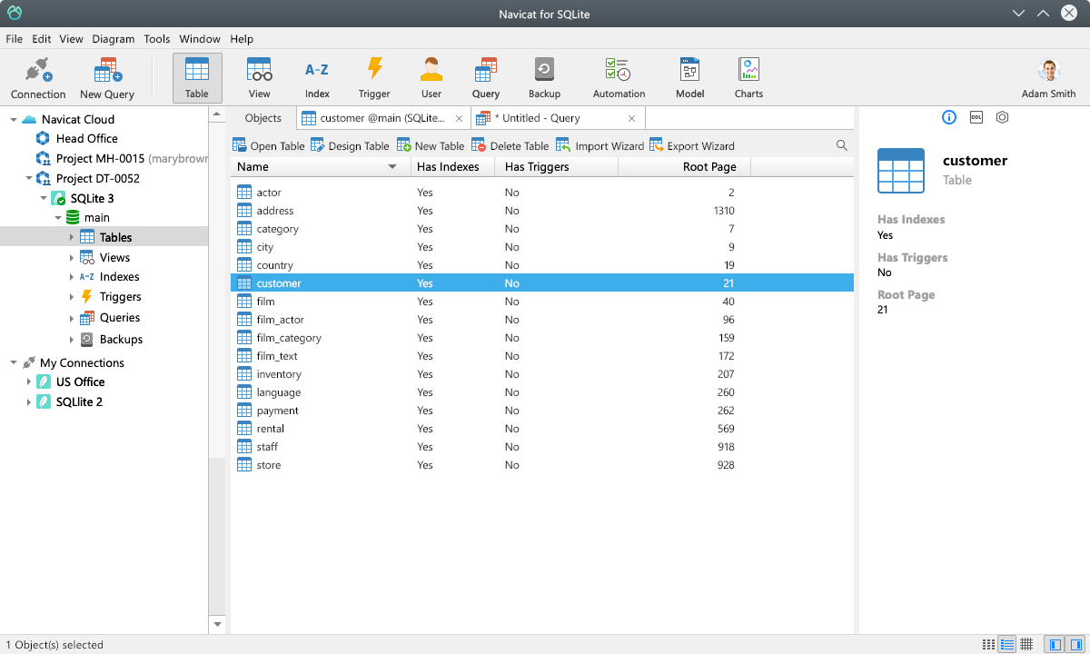This screenshot has width=1090, height=654.
Task: Switch to ER Diagram view icon
Action: [1026, 644]
